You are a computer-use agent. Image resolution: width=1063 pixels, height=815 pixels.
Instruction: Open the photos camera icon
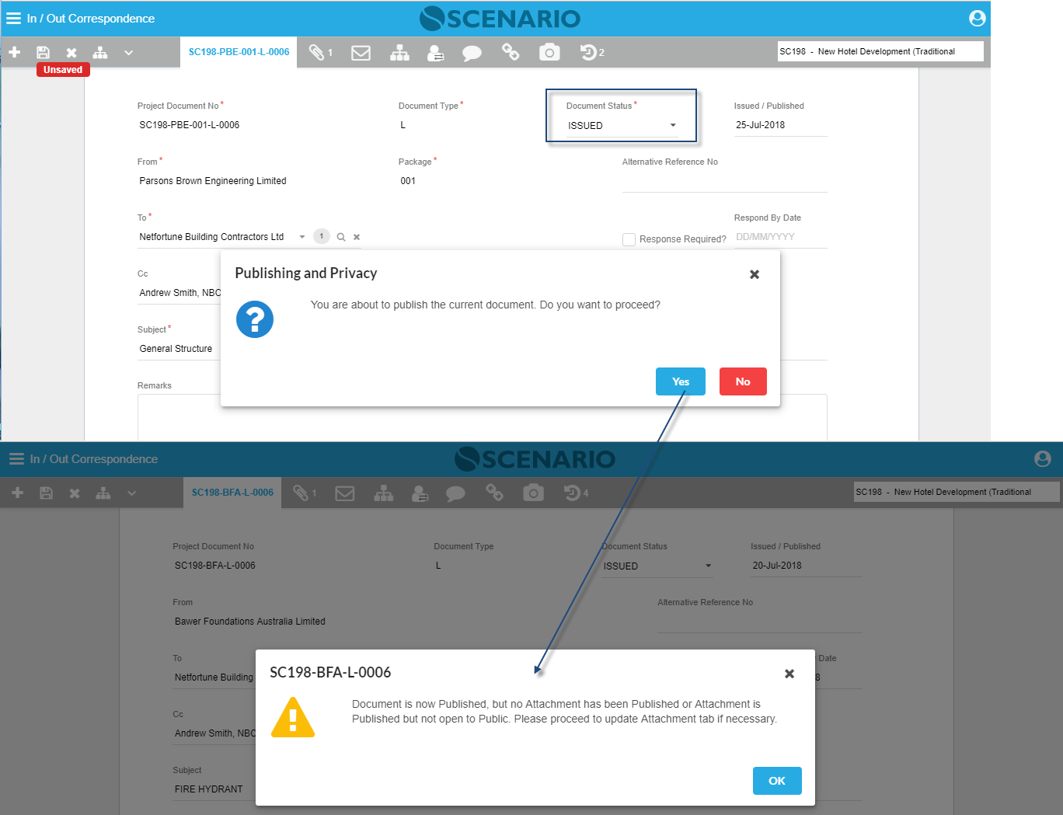[549, 52]
